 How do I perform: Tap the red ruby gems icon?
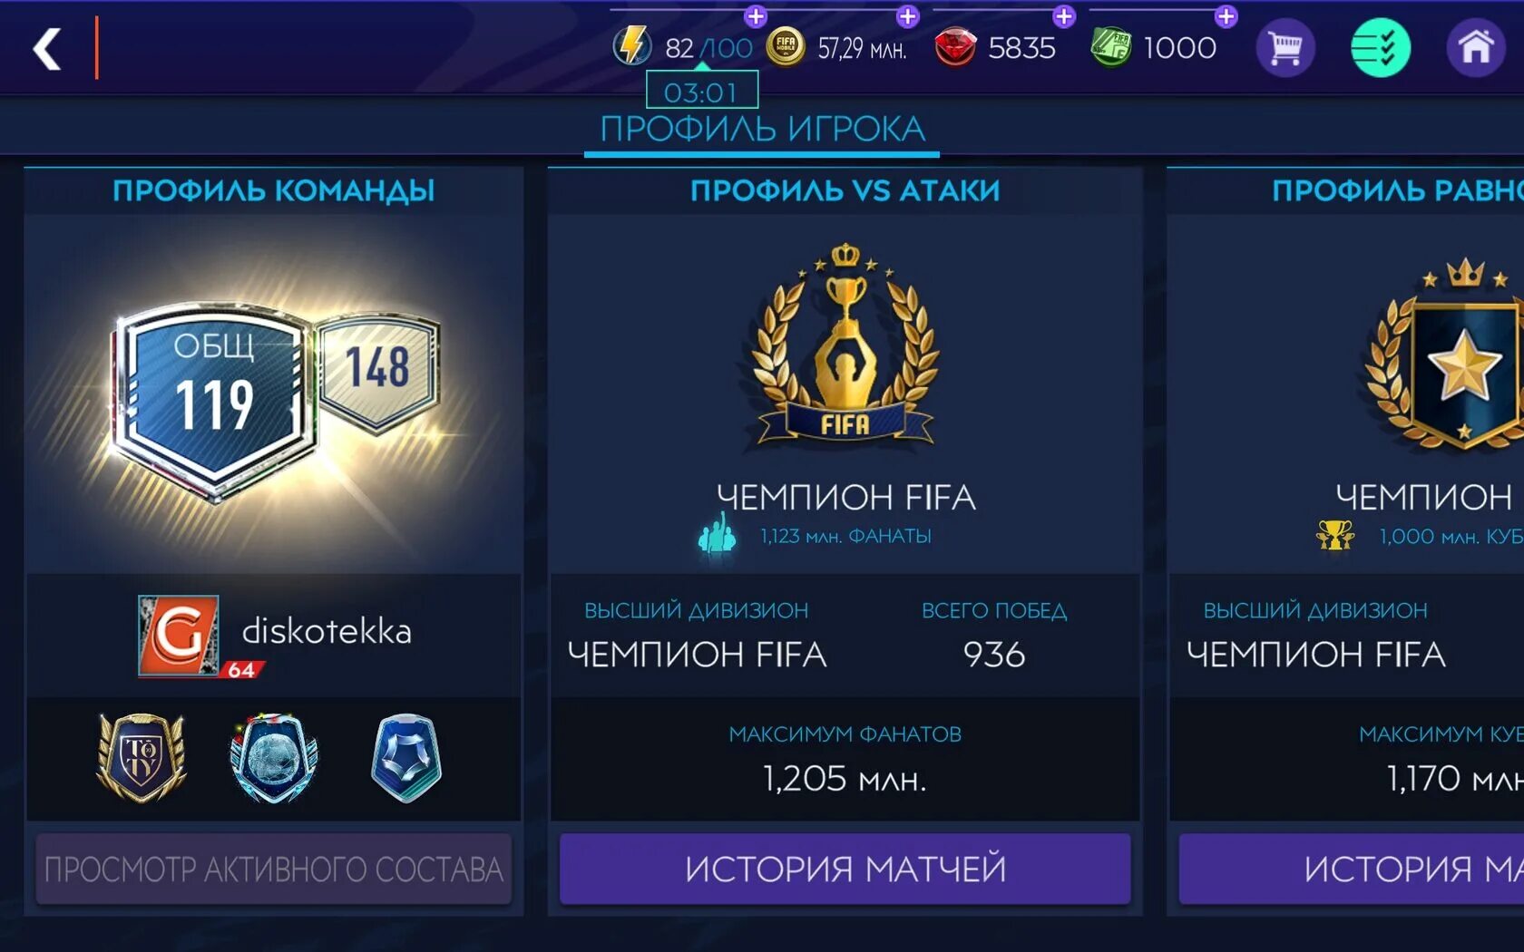click(x=954, y=47)
